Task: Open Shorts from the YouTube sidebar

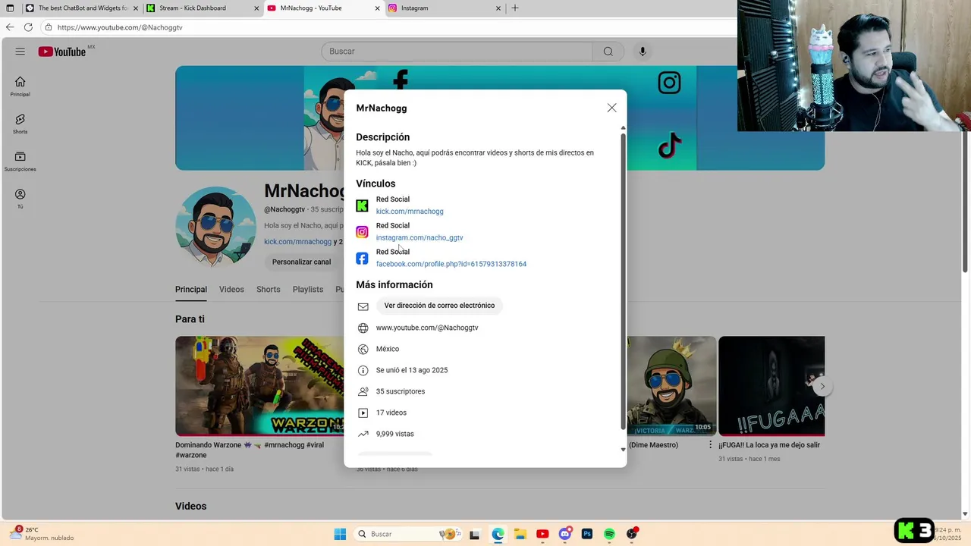Action: point(20,124)
